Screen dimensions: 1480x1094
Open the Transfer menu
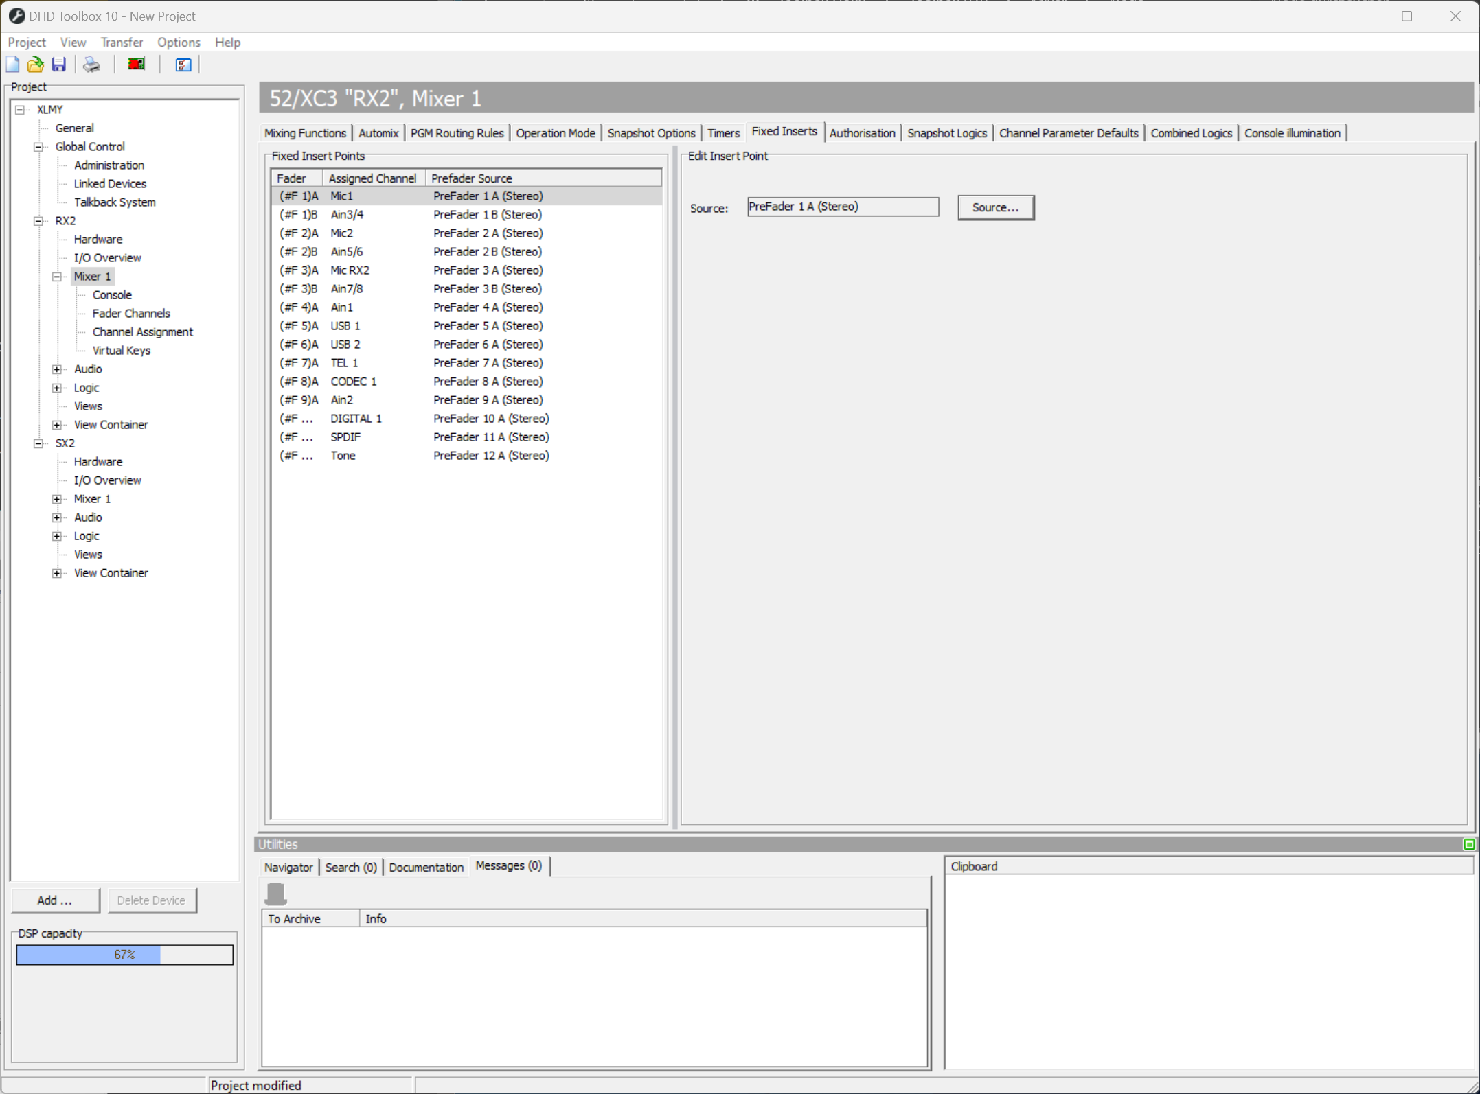[x=122, y=42]
